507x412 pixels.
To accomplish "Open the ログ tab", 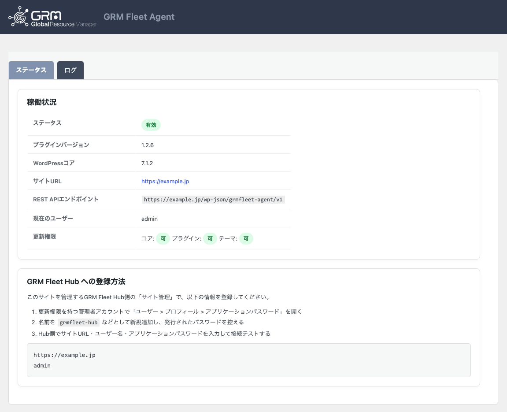I will [x=70, y=70].
